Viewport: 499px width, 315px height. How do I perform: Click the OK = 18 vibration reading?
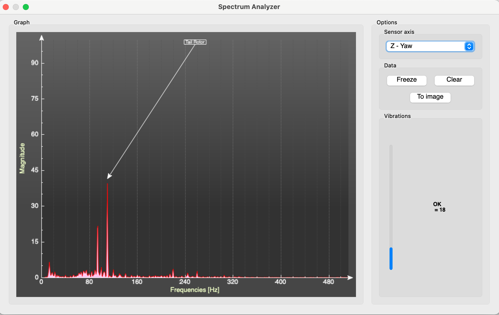click(x=439, y=207)
